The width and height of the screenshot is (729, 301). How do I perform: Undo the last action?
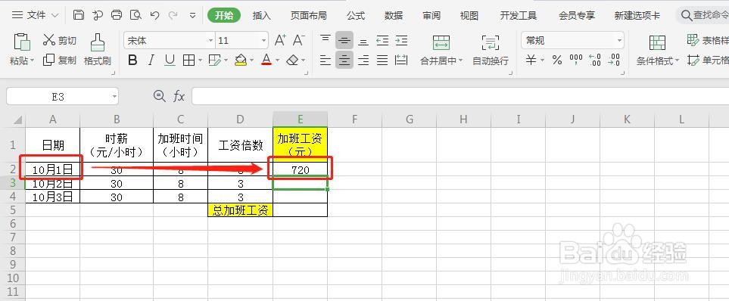(x=155, y=15)
